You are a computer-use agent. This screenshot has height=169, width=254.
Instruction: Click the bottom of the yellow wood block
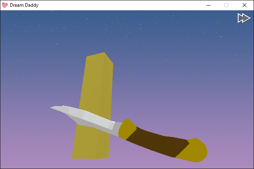90,156
